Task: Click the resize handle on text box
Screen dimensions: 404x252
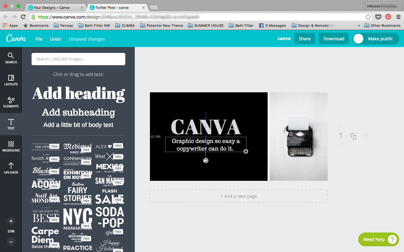Action: click(246, 152)
